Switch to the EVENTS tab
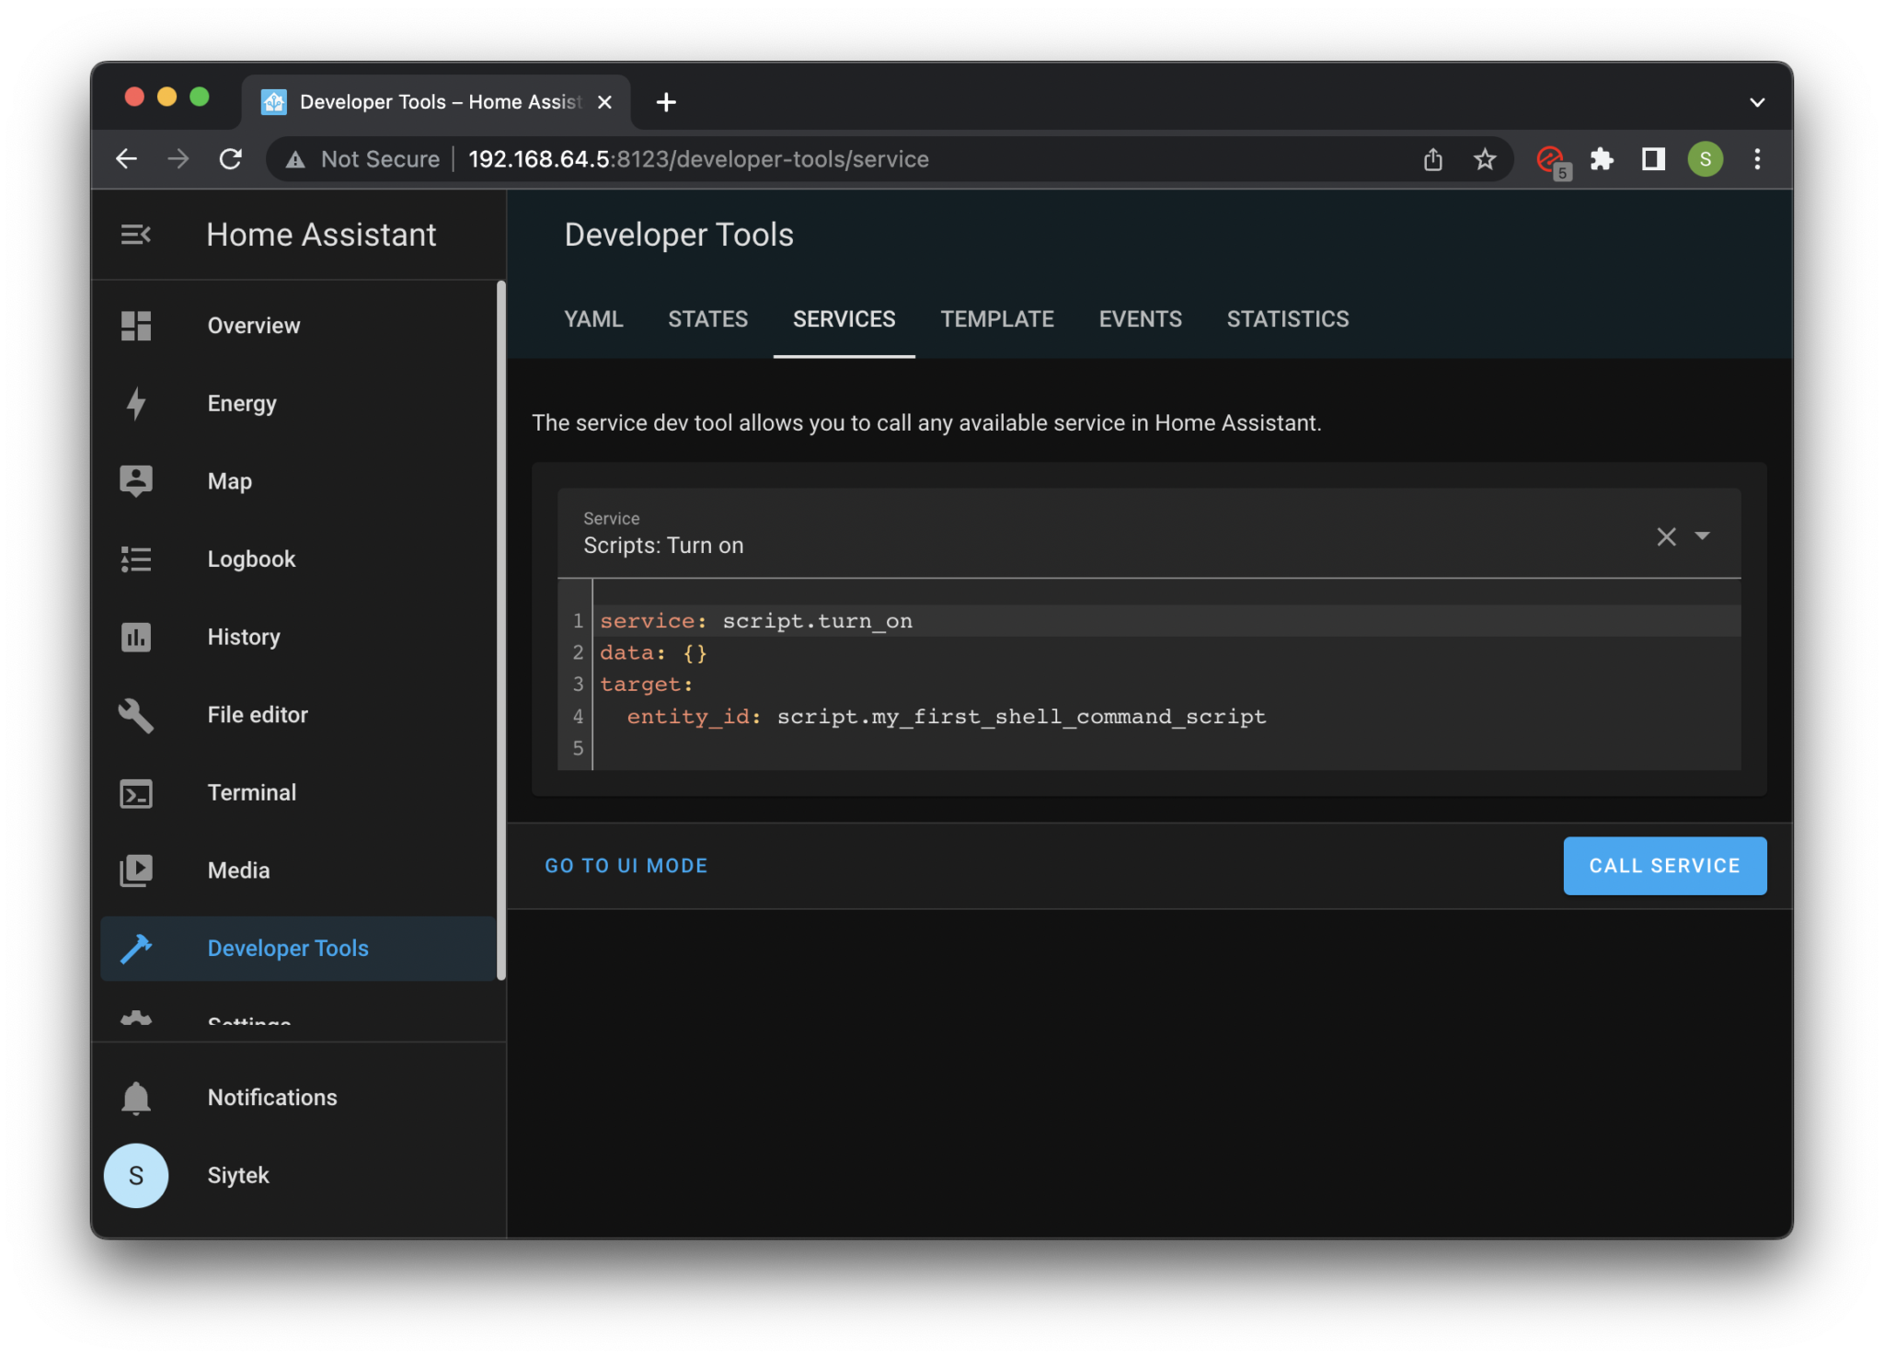The height and width of the screenshot is (1359, 1884). [x=1140, y=319]
